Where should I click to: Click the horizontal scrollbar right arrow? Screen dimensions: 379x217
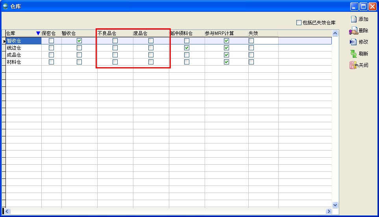click(329, 211)
